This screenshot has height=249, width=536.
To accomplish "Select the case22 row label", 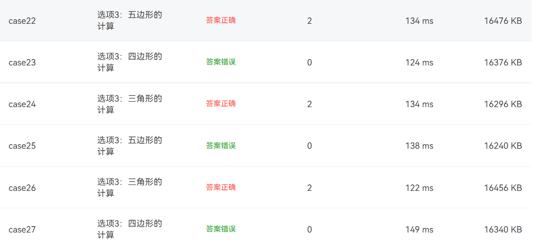I will coord(22,21).
